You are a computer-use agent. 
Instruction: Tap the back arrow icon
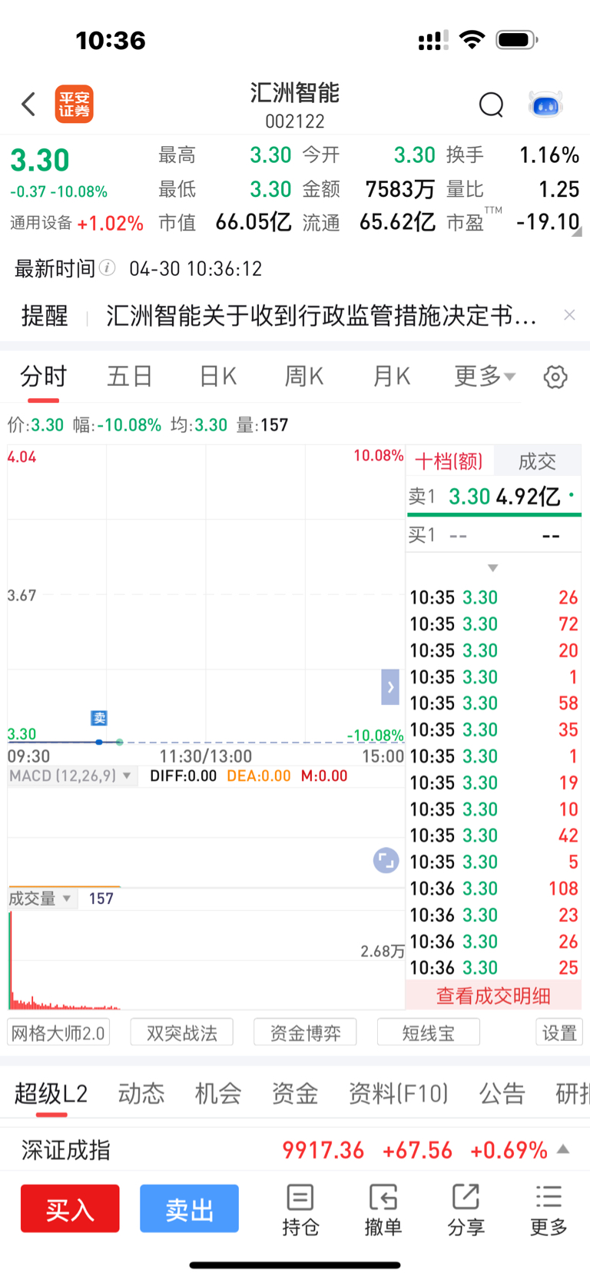point(28,104)
